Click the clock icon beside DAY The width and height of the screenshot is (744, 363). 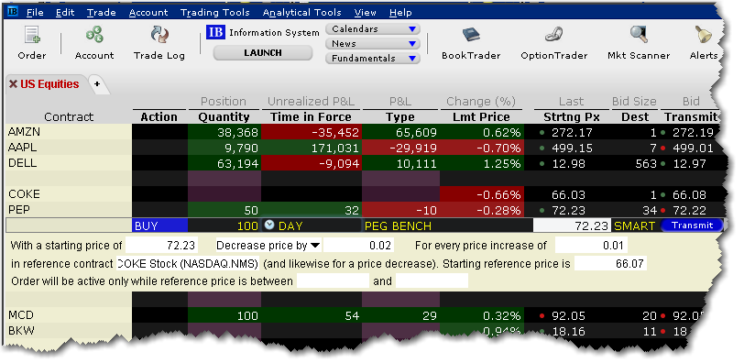pyautogui.click(x=269, y=225)
